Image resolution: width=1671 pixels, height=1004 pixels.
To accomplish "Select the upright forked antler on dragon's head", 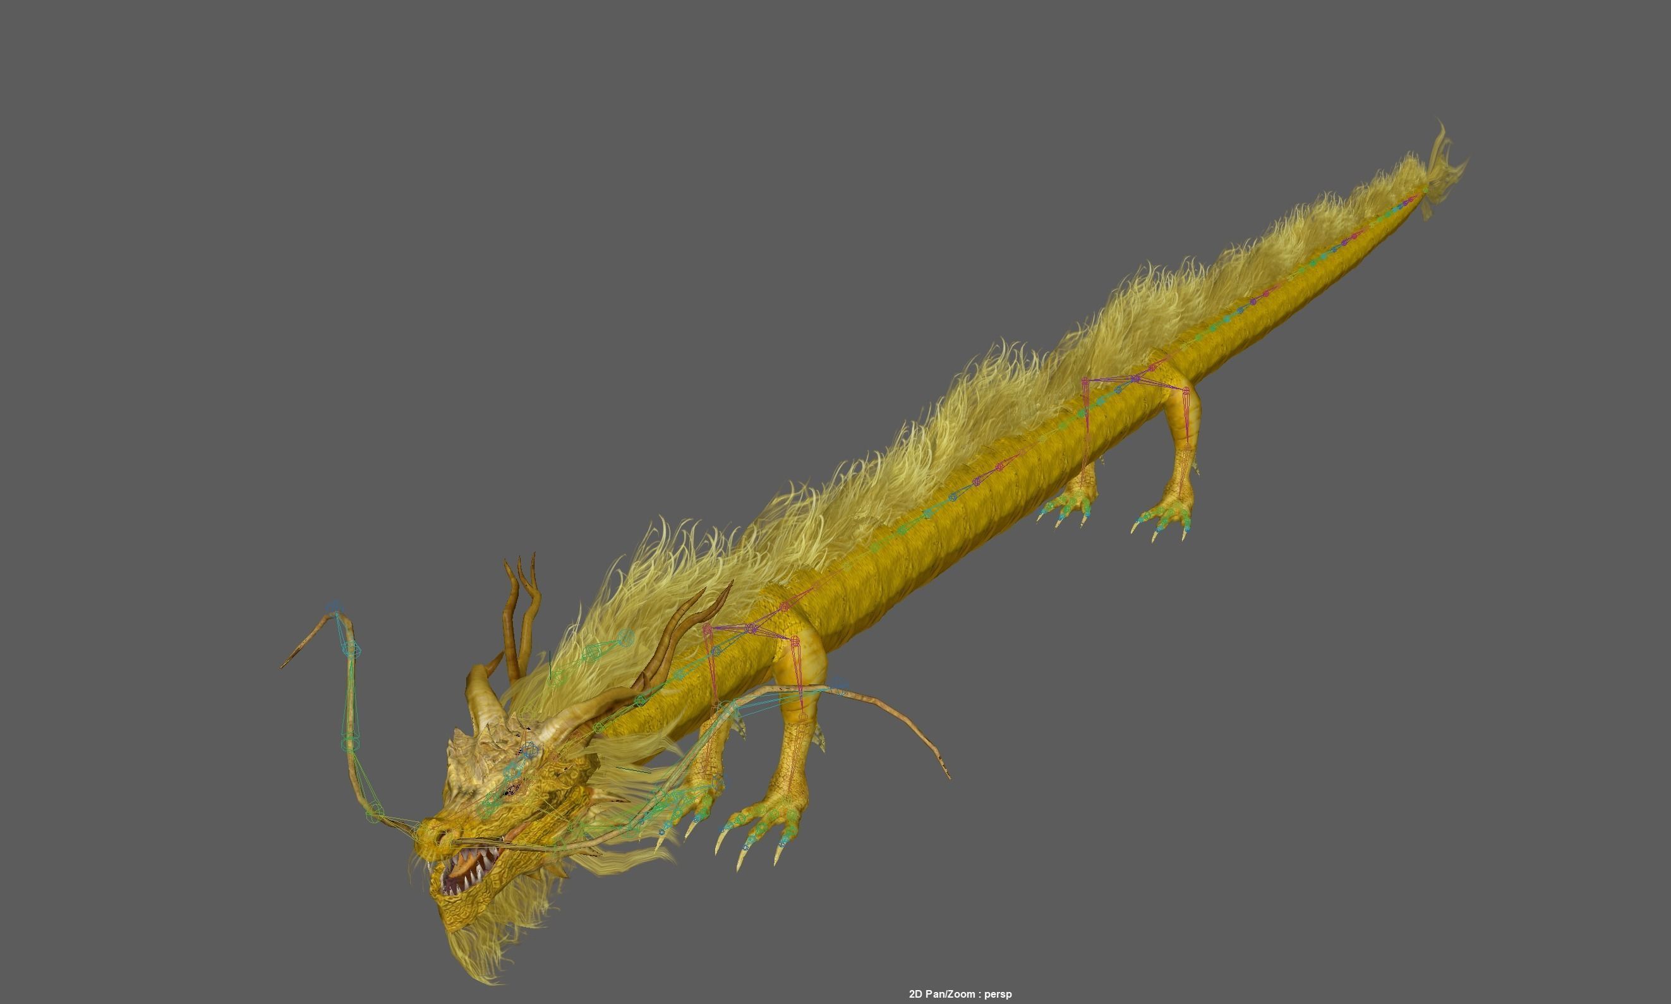I will tap(522, 616).
